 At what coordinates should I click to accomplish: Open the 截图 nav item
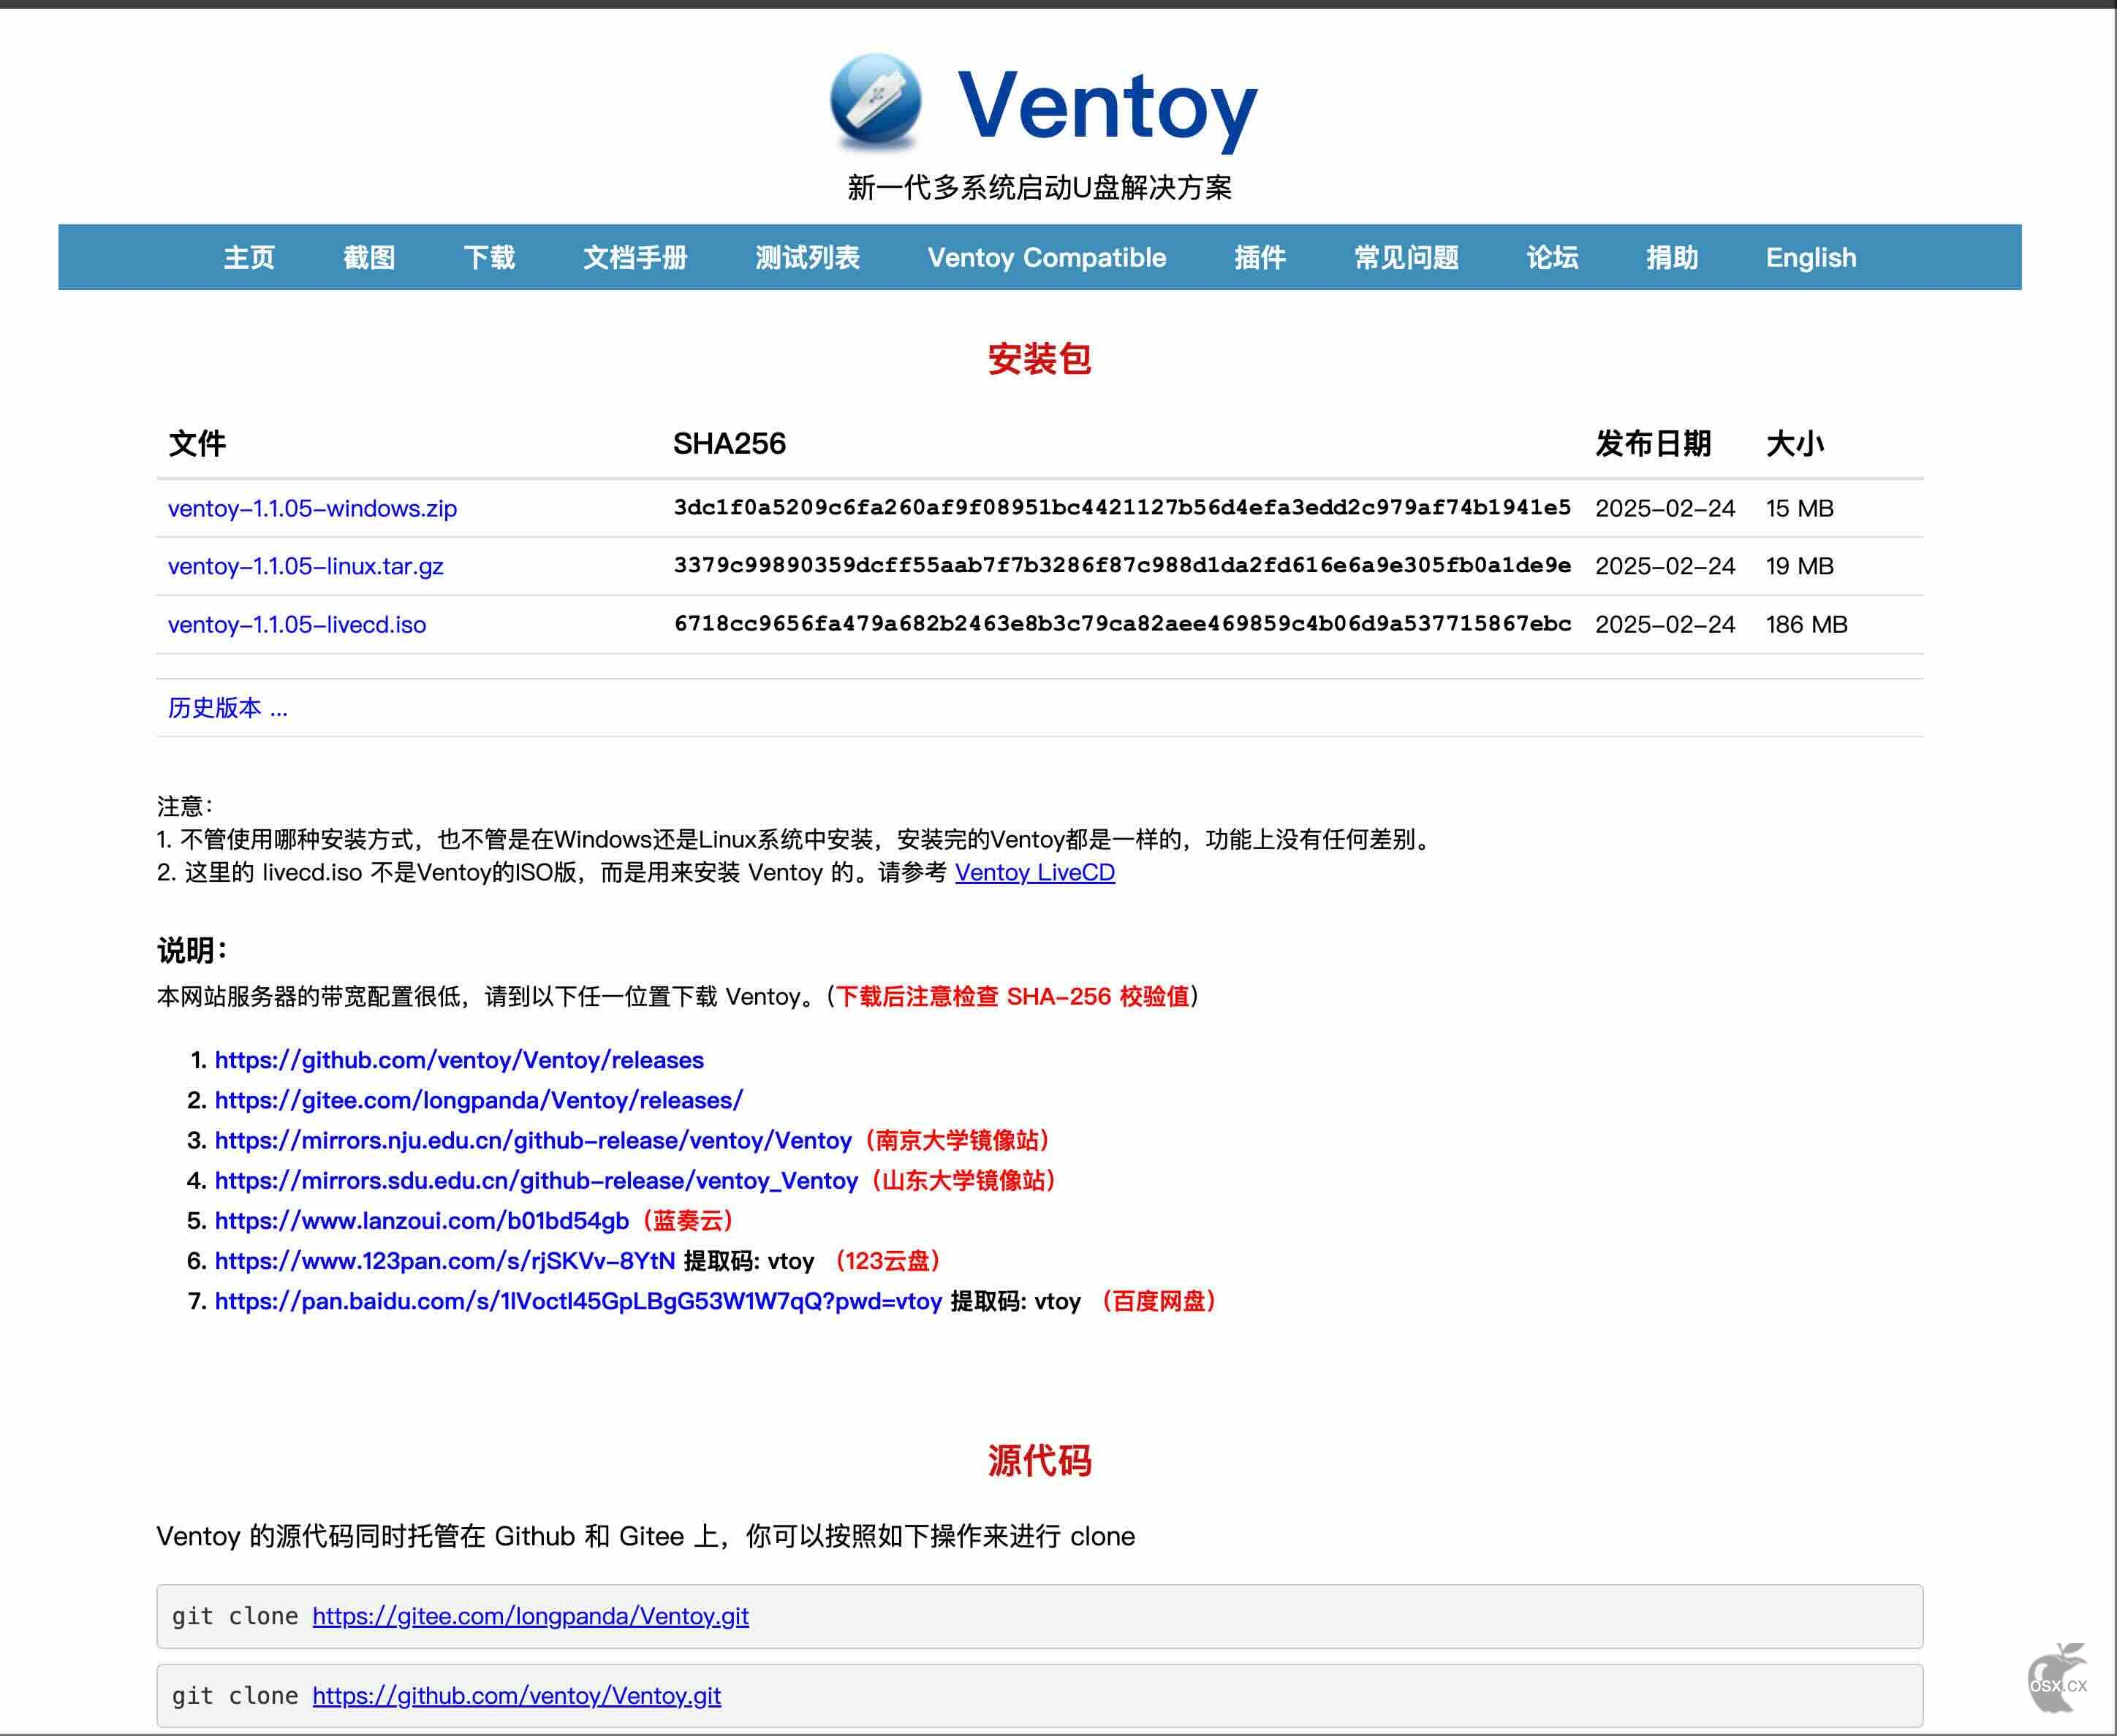(x=369, y=257)
